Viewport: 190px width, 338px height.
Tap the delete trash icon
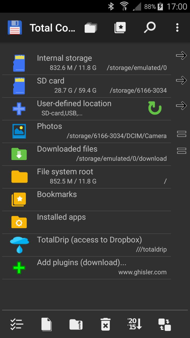tap(106, 324)
